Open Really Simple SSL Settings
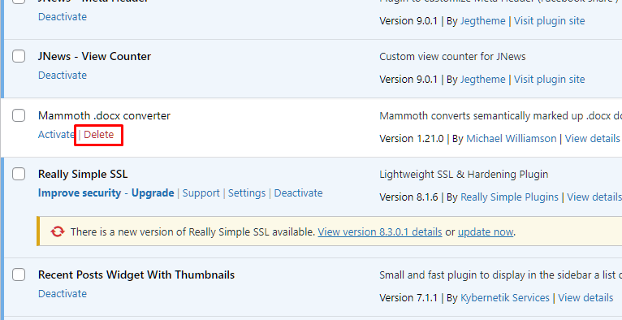The height and width of the screenshot is (320, 622). 247,193
